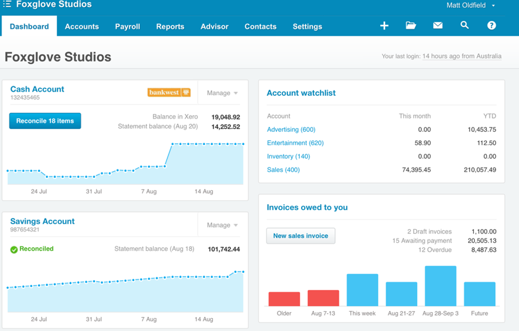Open the help question mark icon
This screenshot has width=519, height=331.
pyautogui.click(x=491, y=25)
